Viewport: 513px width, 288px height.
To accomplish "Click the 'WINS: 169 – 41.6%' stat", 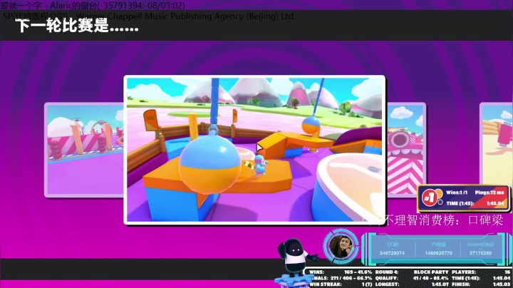I will [341, 272].
